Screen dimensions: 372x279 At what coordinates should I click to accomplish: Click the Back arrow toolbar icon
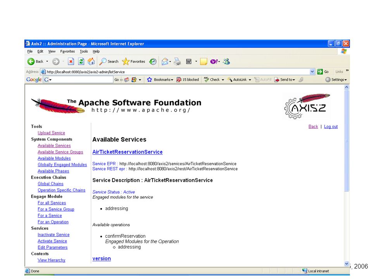click(31, 62)
